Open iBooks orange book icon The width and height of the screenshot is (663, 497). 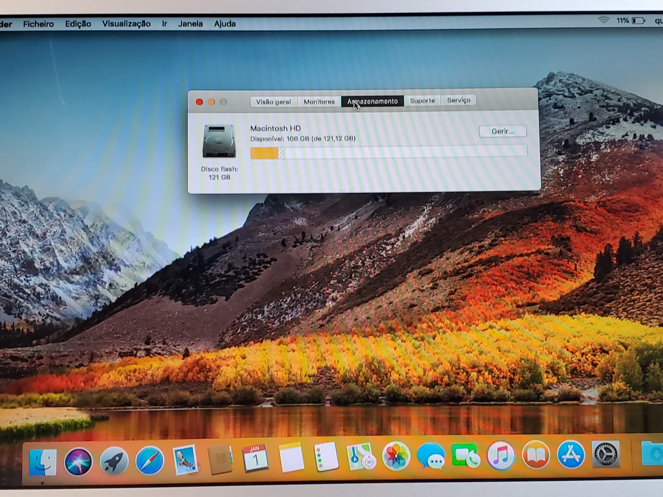point(536,455)
